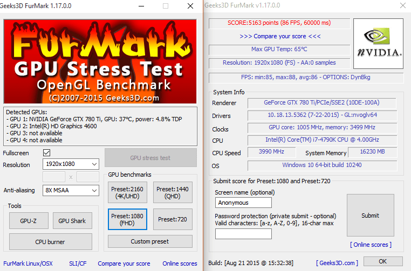411x271 pixels.
Task: Click the GPU 3: not available line
Action: [34, 133]
